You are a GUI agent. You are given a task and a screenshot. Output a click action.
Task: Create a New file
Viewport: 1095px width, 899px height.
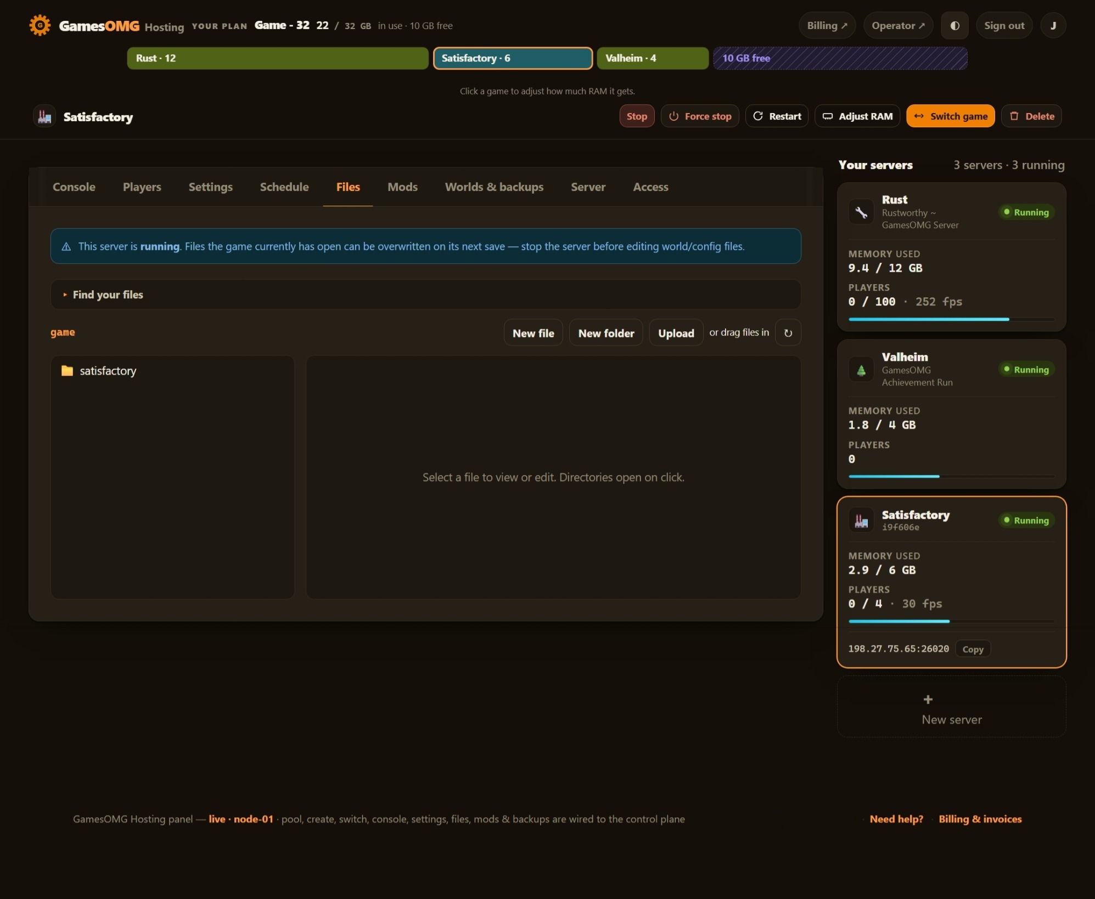[x=533, y=333]
